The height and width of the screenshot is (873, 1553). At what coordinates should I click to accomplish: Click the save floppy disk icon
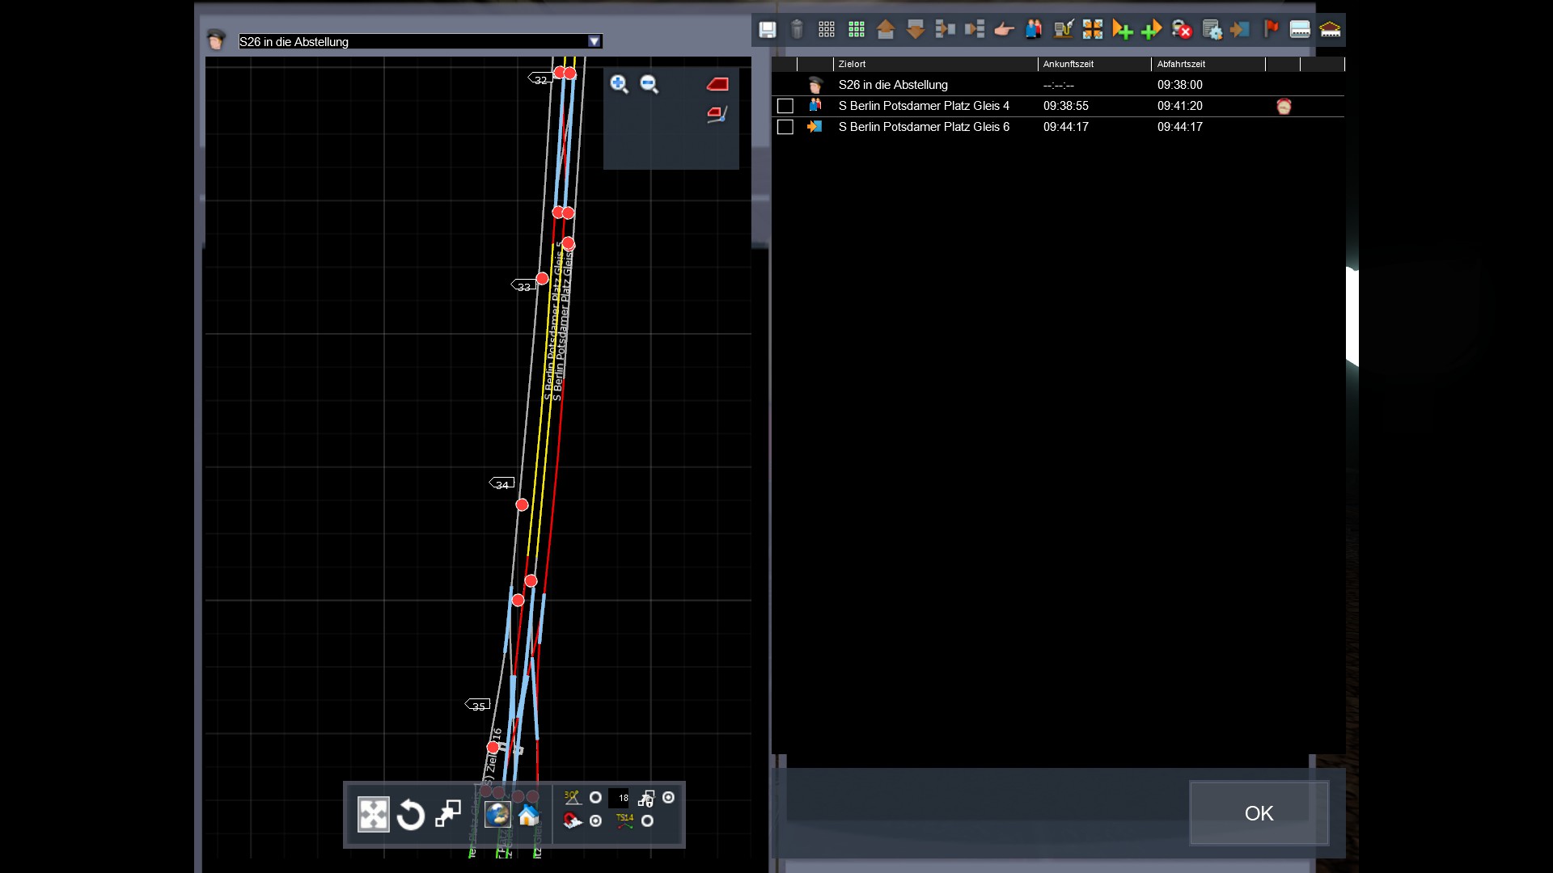[767, 30]
